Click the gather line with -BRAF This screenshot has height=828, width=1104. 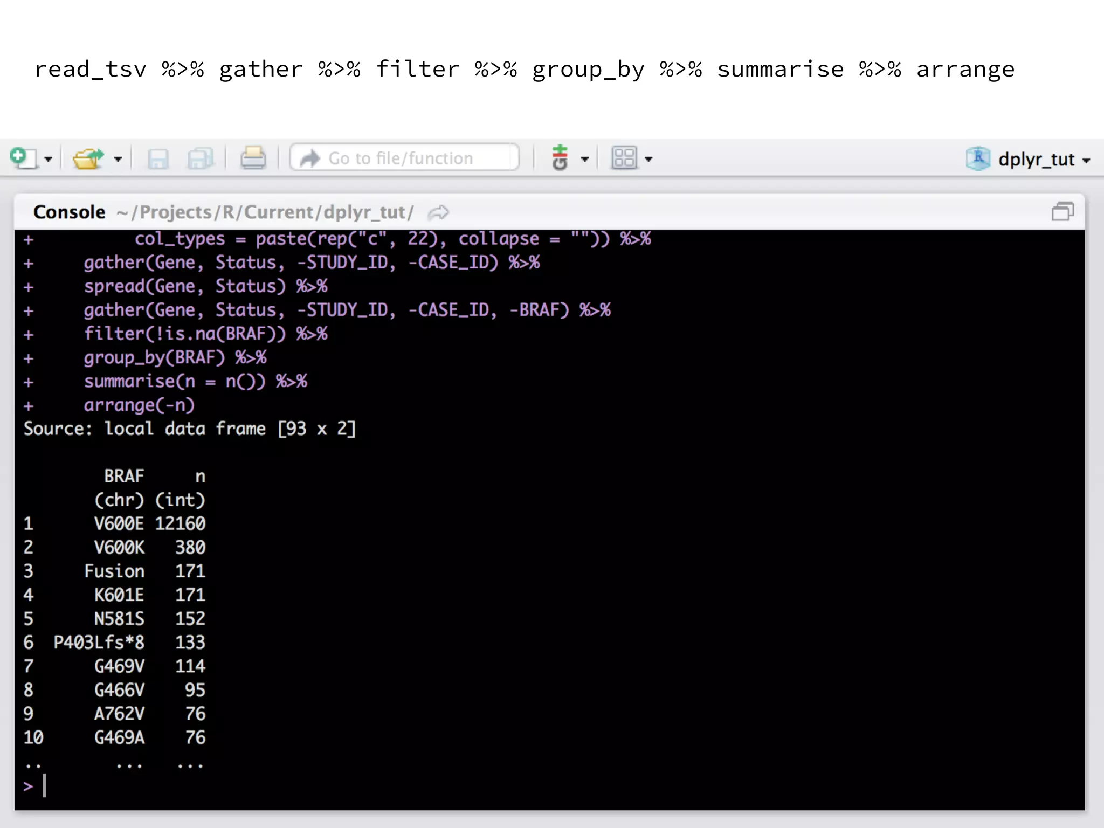click(347, 310)
